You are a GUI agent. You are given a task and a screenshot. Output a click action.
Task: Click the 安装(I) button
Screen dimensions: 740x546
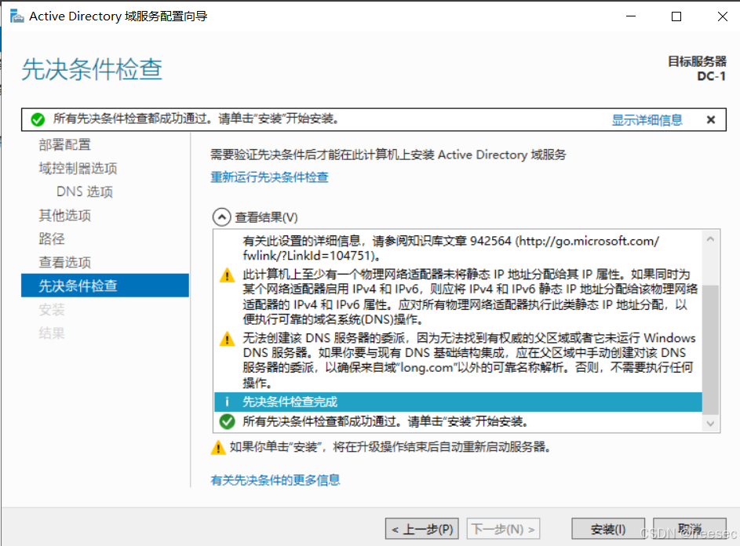pos(608,529)
